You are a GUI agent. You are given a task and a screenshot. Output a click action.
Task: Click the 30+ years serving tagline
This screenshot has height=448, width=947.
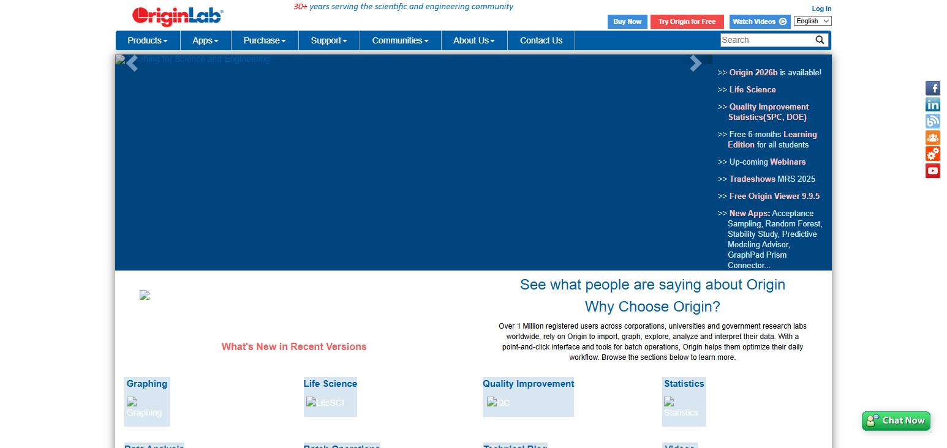coord(403,7)
